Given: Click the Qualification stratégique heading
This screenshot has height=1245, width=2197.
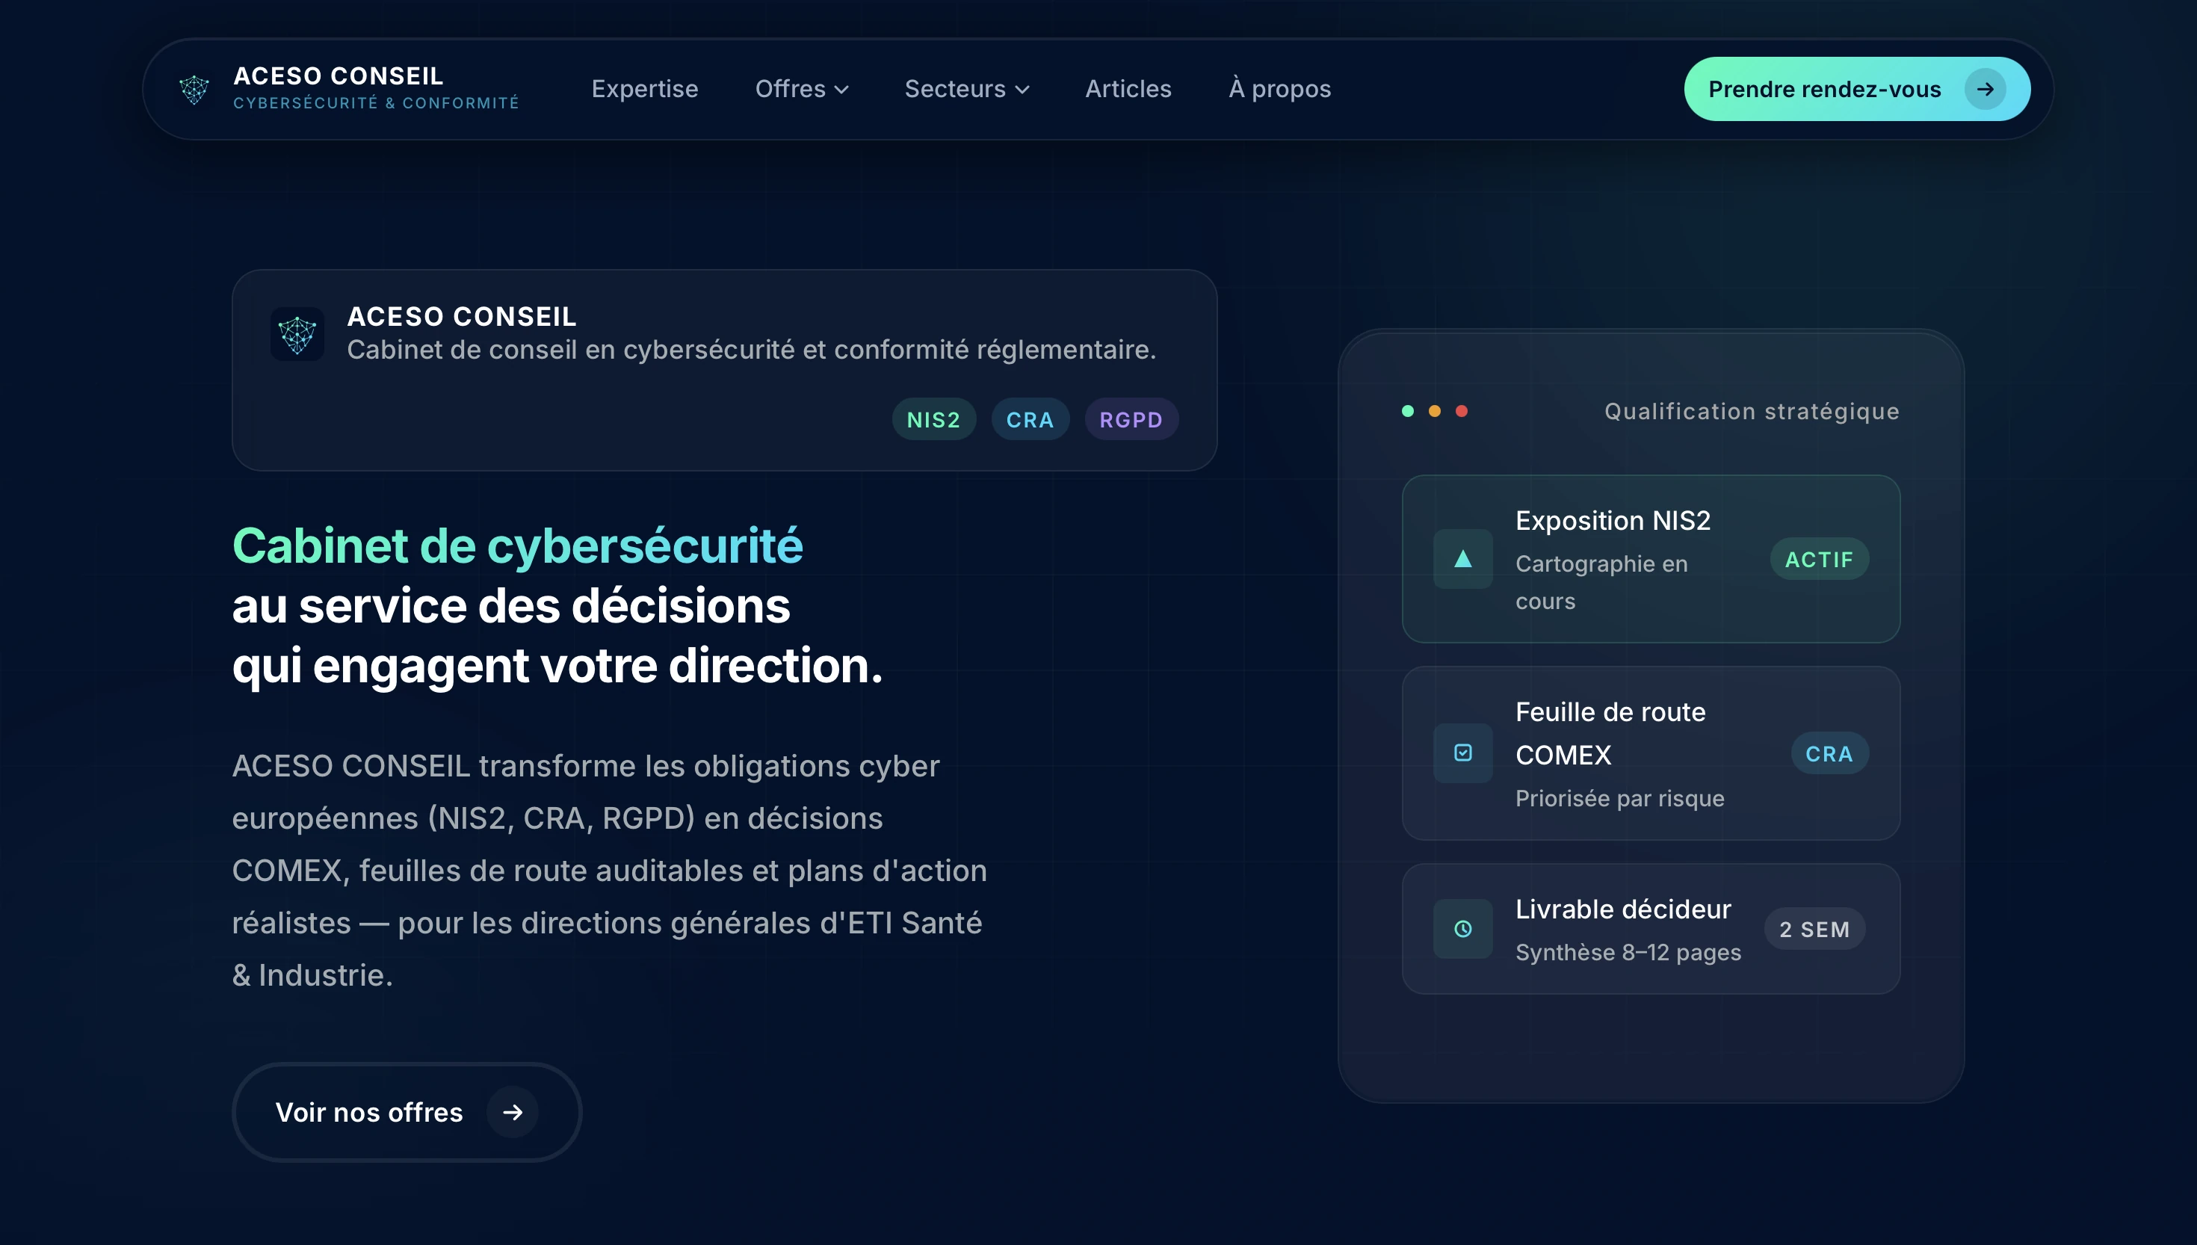Looking at the screenshot, I should coord(1752,411).
